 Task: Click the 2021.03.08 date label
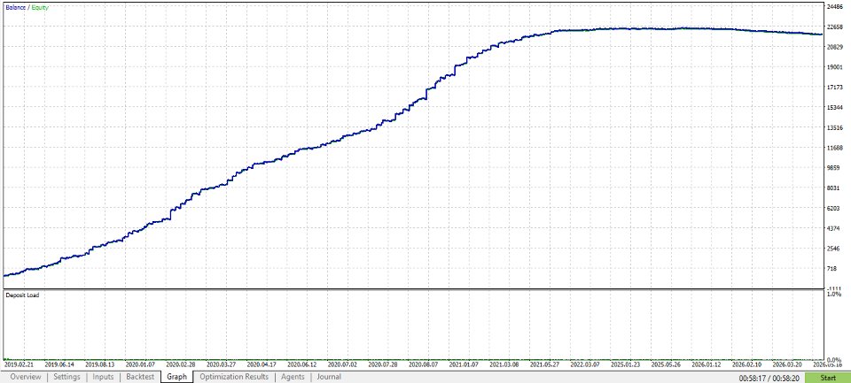[x=506, y=365]
